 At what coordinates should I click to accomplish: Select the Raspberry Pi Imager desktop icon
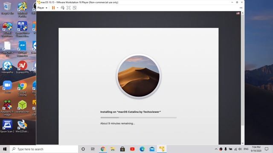click(x=7, y=108)
